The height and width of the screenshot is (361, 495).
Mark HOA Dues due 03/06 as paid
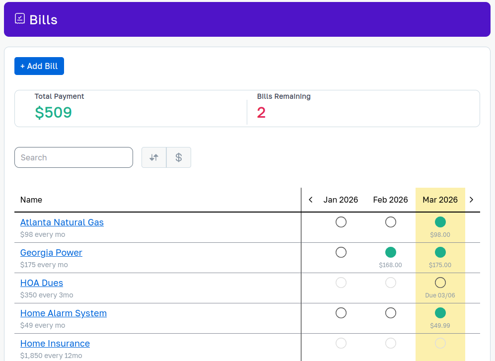click(440, 283)
